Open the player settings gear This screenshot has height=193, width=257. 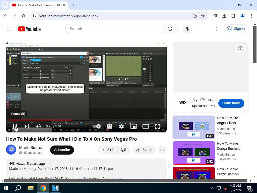click(121, 126)
